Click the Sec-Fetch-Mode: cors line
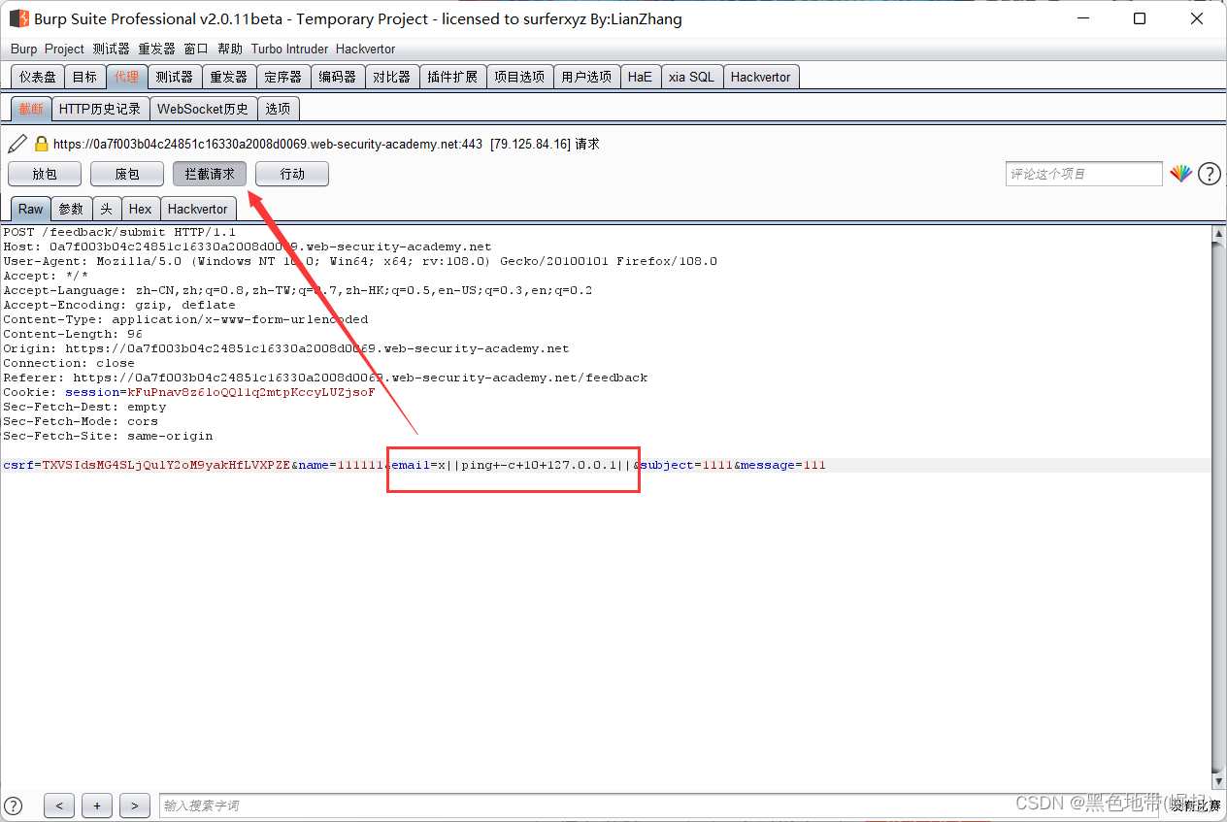This screenshot has width=1227, height=822. pos(81,421)
